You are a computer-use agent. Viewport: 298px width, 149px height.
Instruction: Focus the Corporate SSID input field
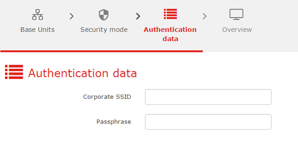pyautogui.click(x=208, y=97)
